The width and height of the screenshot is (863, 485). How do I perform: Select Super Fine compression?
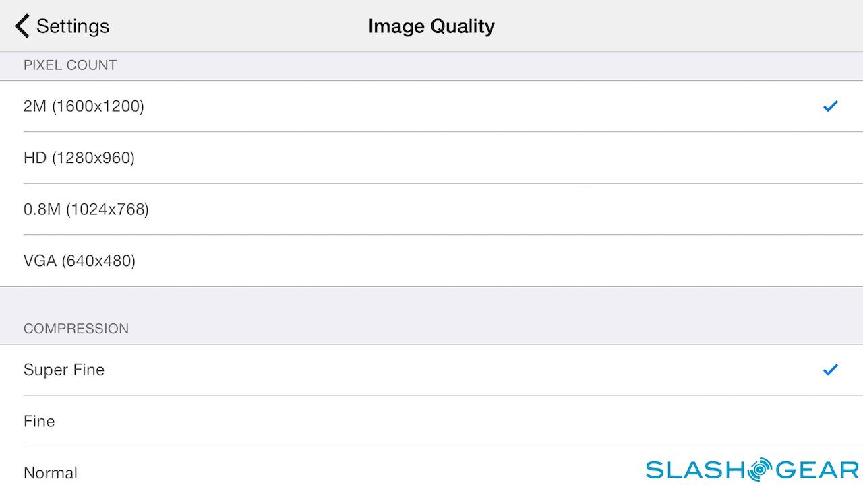click(x=64, y=370)
